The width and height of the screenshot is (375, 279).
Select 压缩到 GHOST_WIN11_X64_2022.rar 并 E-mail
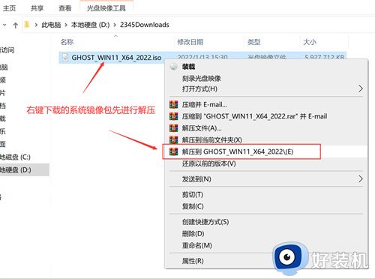pos(254,116)
